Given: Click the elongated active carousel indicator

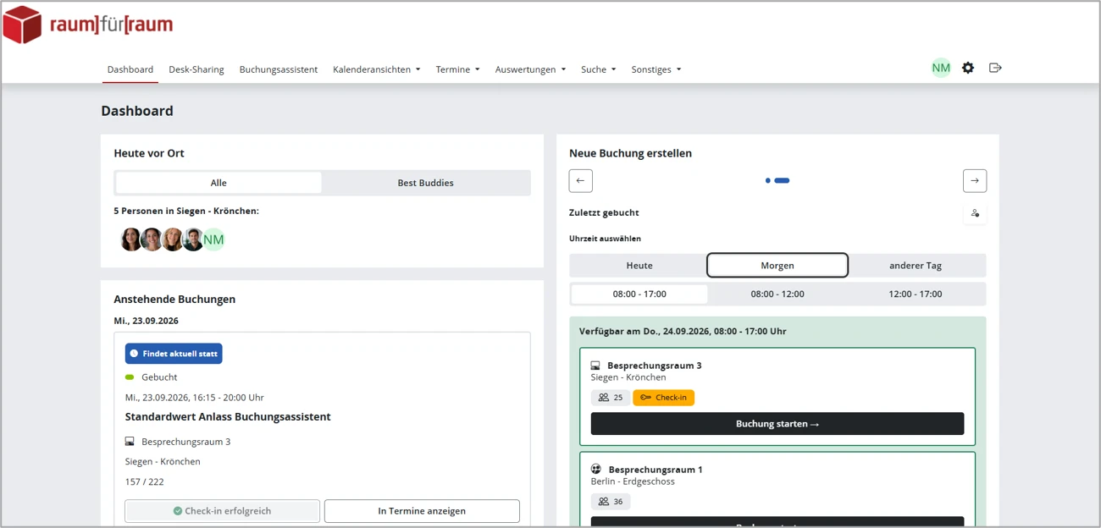Looking at the screenshot, I should [782, 180].
